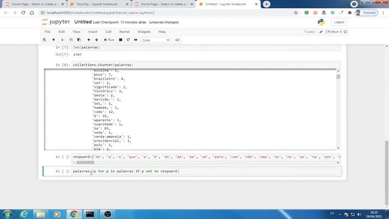The width and height of the screenshot is (389, 219).
Task: Move selected cell up arrow
Action: pos(89,40)
